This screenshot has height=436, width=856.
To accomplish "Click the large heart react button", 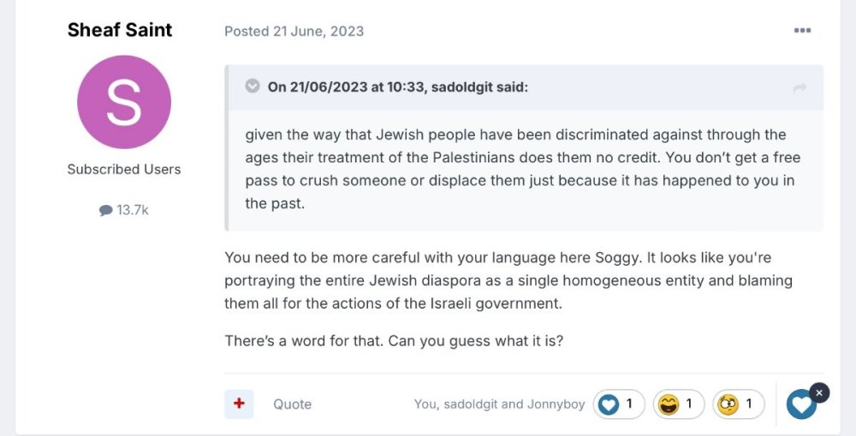I will tap(800, 405).
